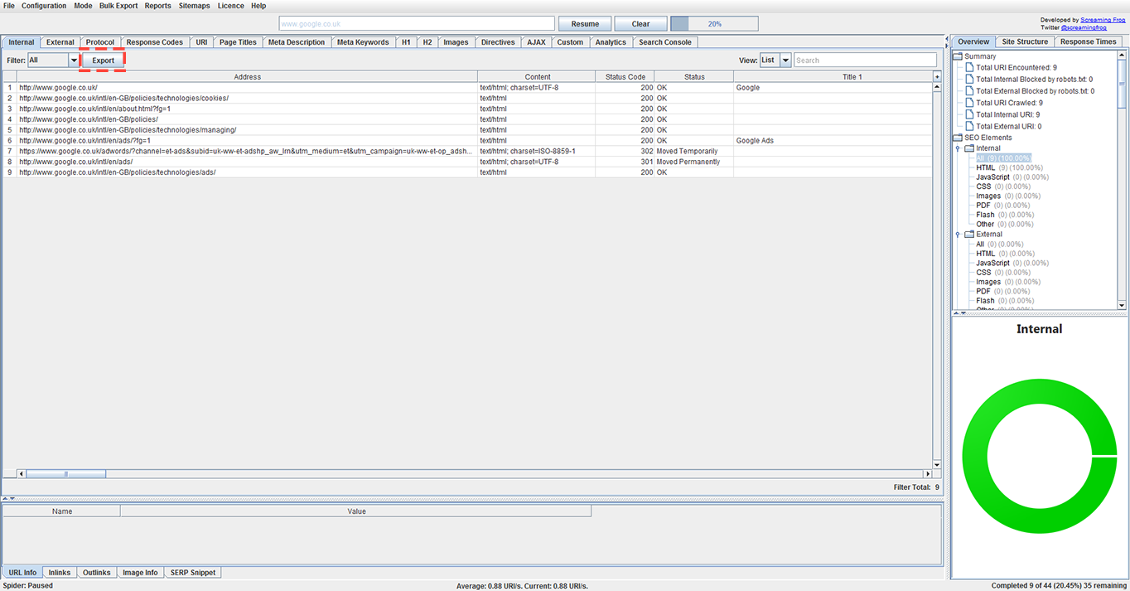Image resolution: width=1130 pixels, height=591 pixels.
Task: Click the External folder icon in SEO Elements
Action: (970, 235)
